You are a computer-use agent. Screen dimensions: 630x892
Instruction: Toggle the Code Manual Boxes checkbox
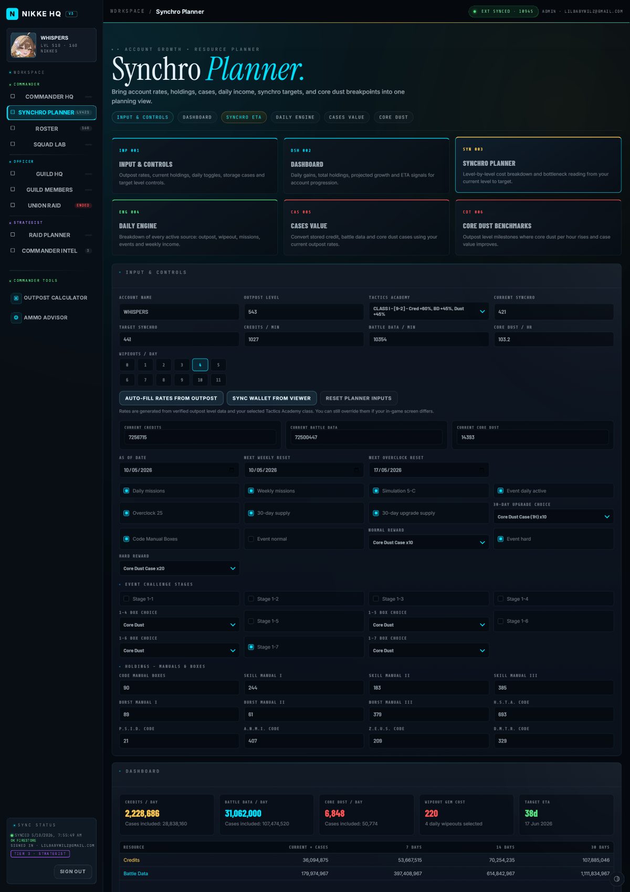tap(127, 539)
